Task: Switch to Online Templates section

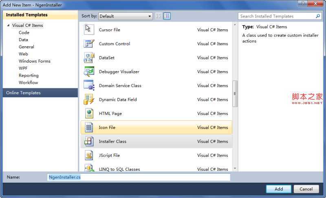Action: coord(40,93)
